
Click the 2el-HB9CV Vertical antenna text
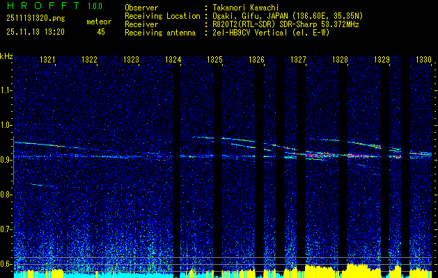point(250,33)
